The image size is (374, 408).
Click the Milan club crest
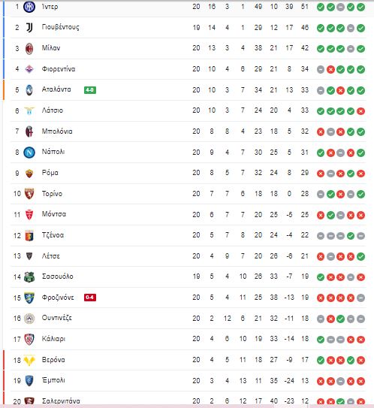[29, 48]
